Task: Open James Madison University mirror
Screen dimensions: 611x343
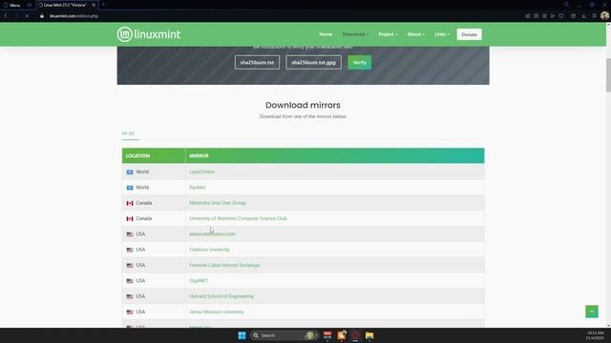Action: 217,312
